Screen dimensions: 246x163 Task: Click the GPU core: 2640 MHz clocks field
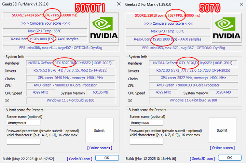pyautogui.click(x=71, y=78)
